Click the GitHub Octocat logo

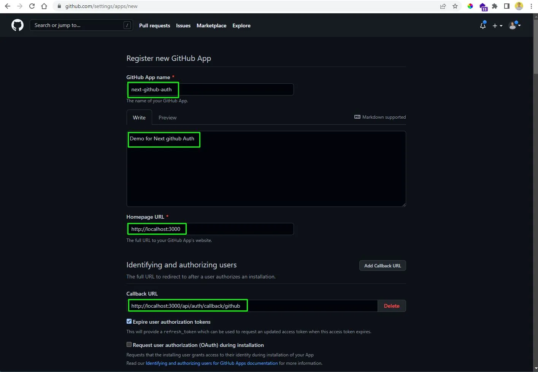[x=17, y=25]
